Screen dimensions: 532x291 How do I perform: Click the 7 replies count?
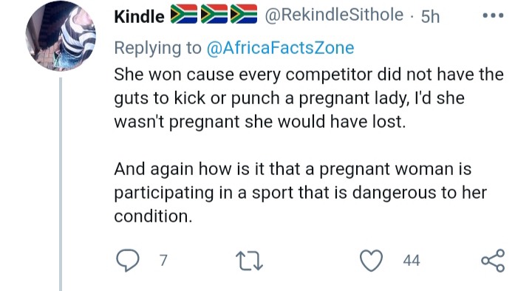[163, 261]
